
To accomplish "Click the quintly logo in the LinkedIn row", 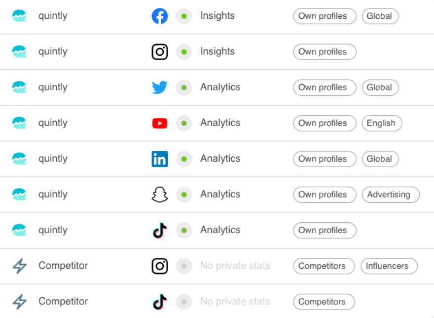I will (x=20, y=159).
